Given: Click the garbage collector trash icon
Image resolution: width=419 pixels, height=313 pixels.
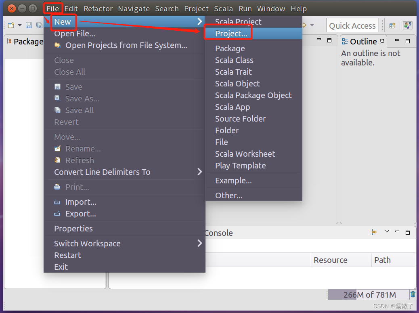Looking at the screenshot, I should (413, 294).
